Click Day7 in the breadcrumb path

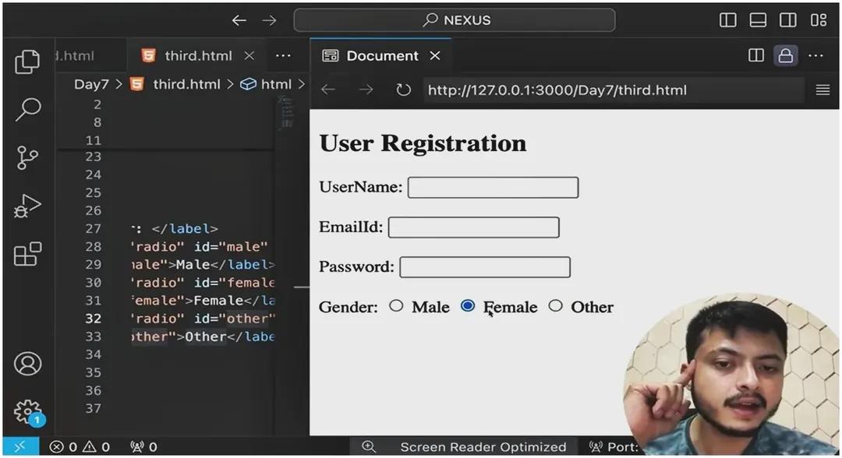click(x=91, y=84)
